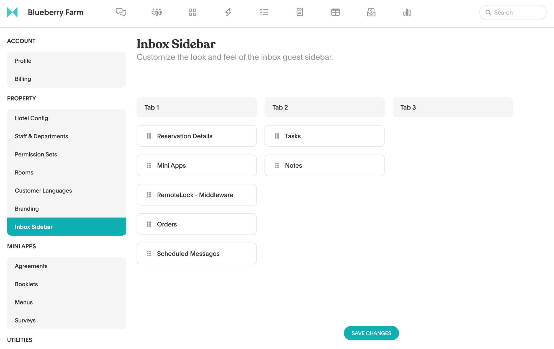Image resolution: width=554 pixels, height=349 pixels.
Task: Click the drag handle on Reservation Details
Action: (149, 136)
